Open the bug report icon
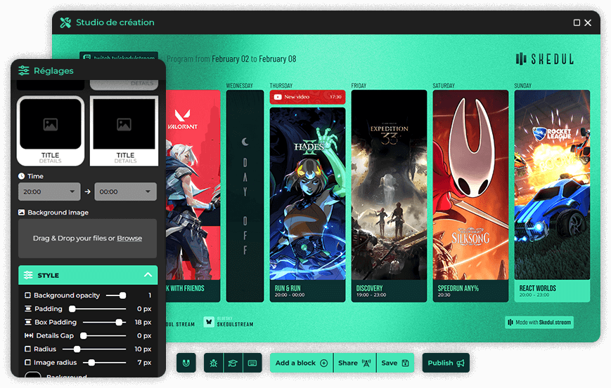 click(x=214, y=363)
